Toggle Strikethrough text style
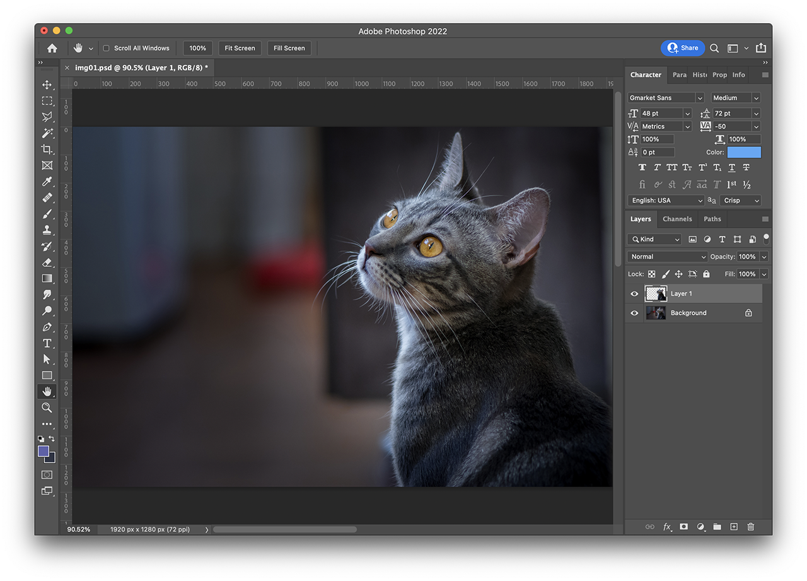The height and width of the screenshot is (581, 807). [x=746, y=168]
